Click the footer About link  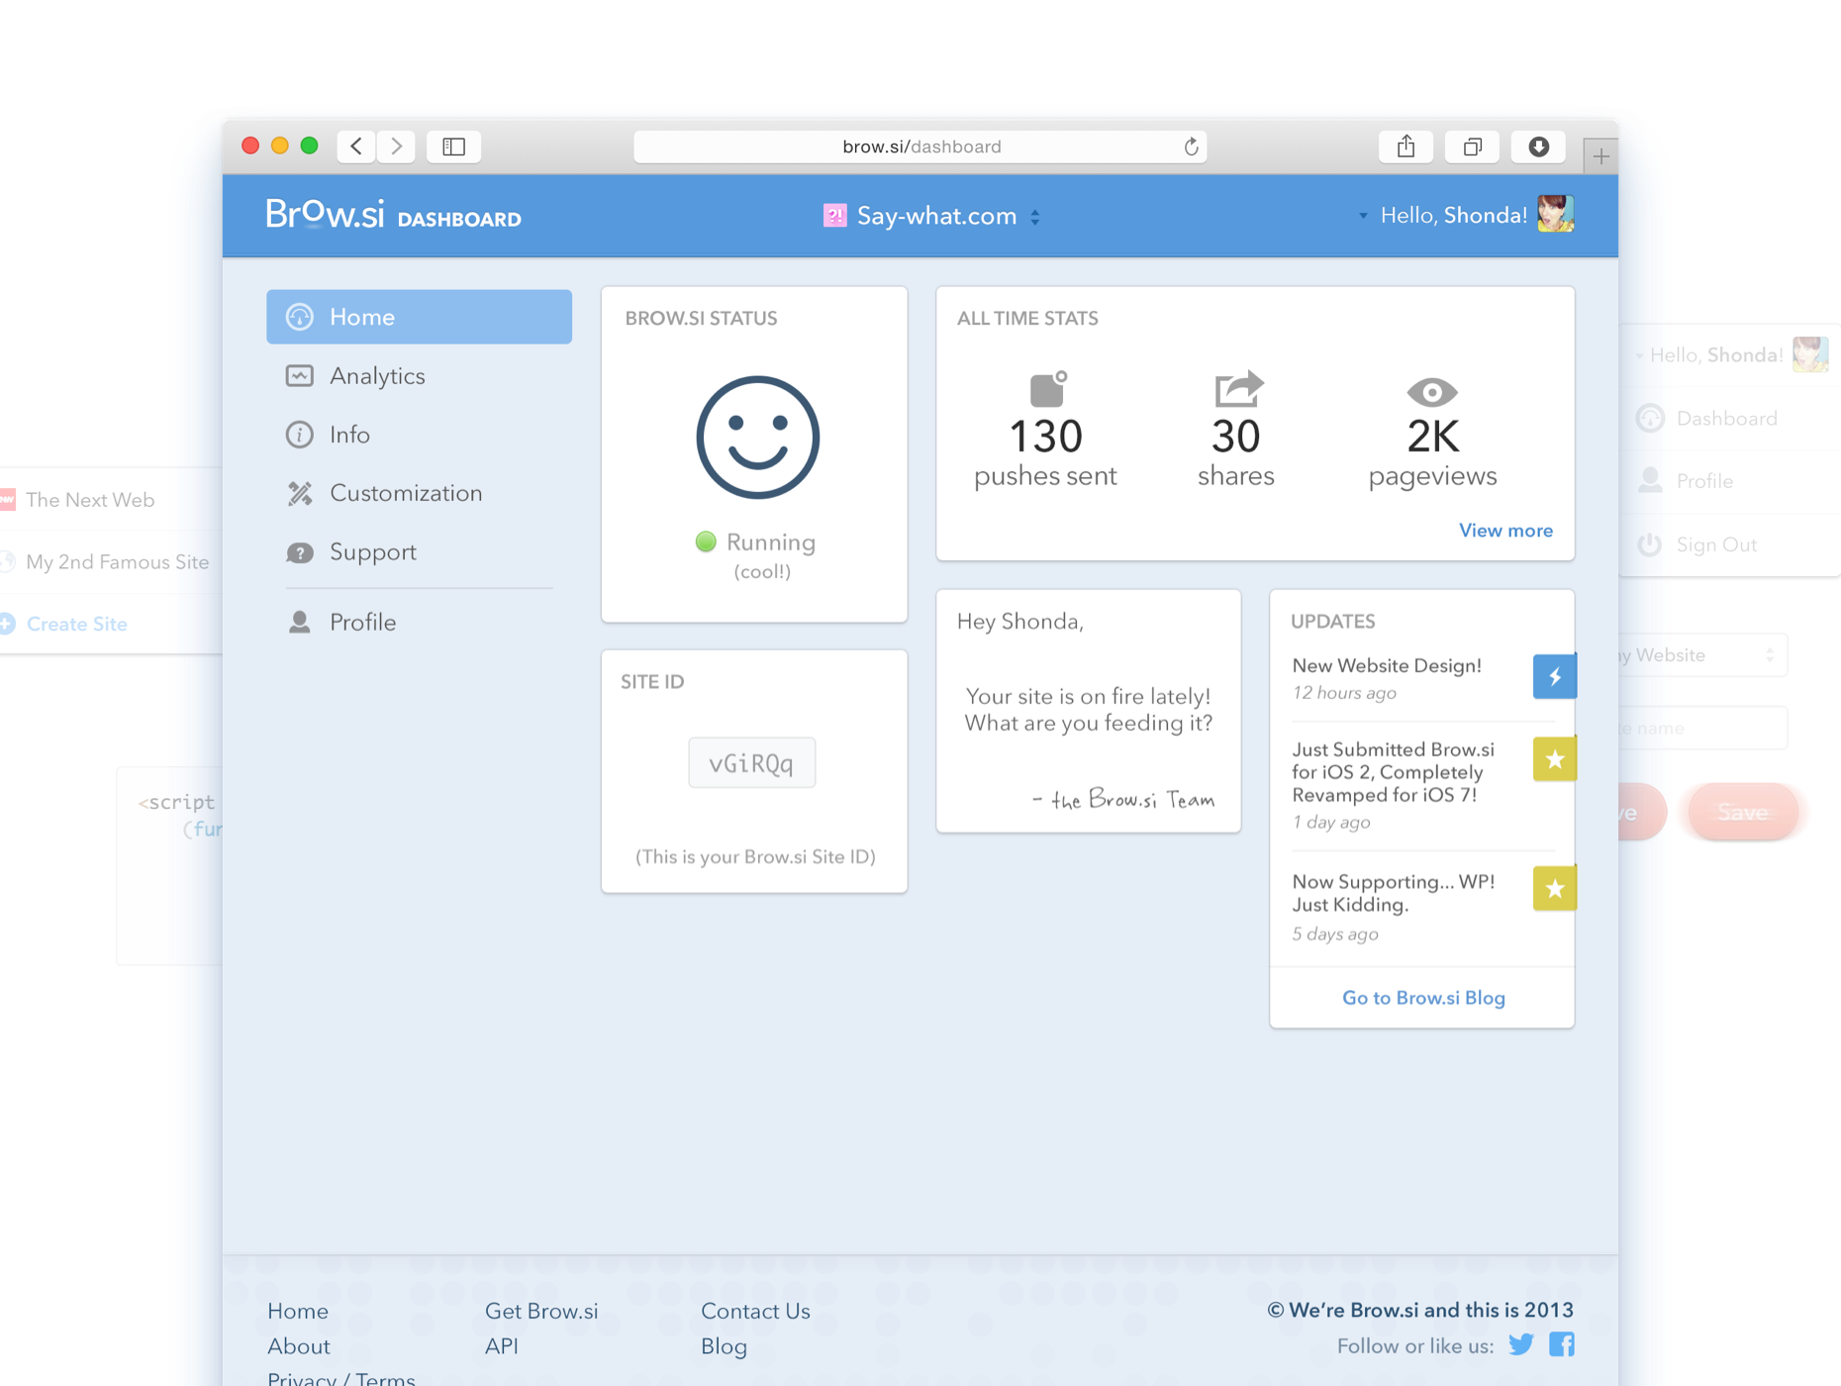coord(298,1346)
